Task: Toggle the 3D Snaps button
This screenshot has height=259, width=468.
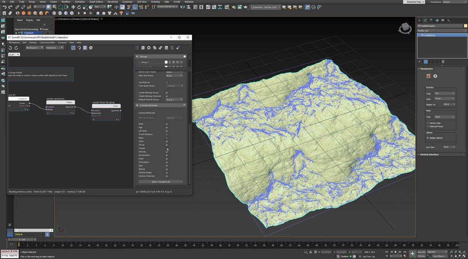Action: click(129, 7)
